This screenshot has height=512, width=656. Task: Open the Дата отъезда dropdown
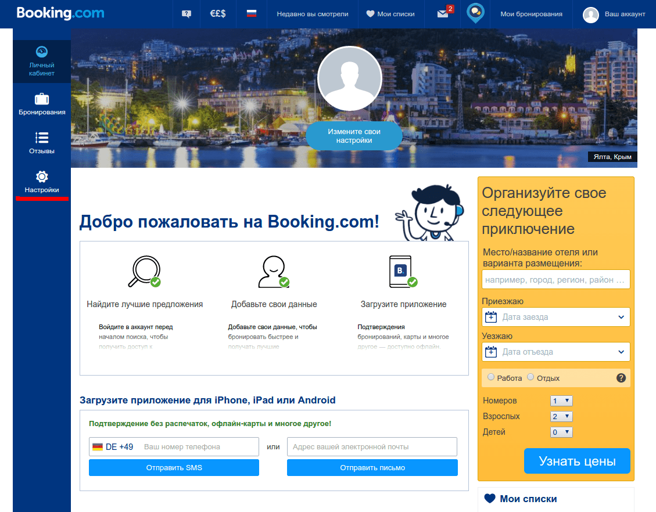coord(555,351)
